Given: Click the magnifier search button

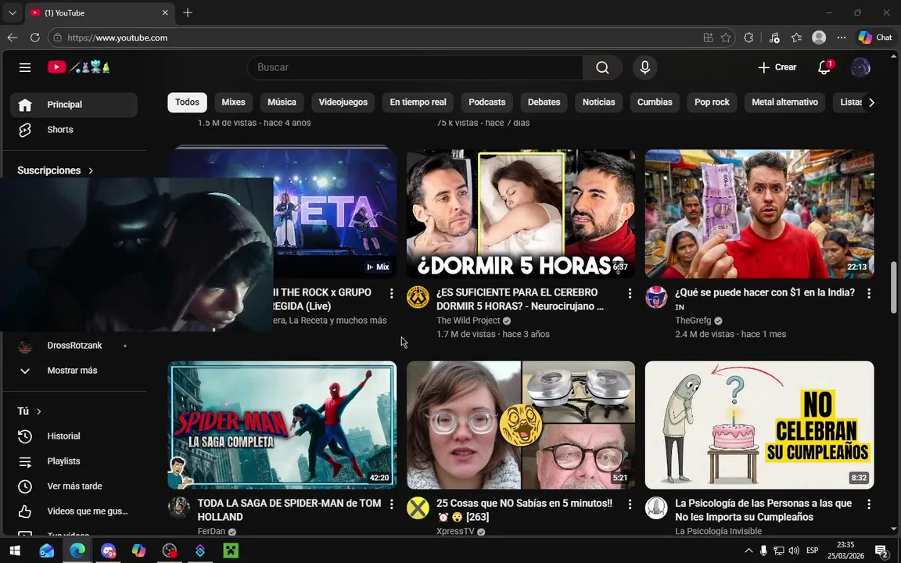Looking at the screenshot, I should 602,67.
